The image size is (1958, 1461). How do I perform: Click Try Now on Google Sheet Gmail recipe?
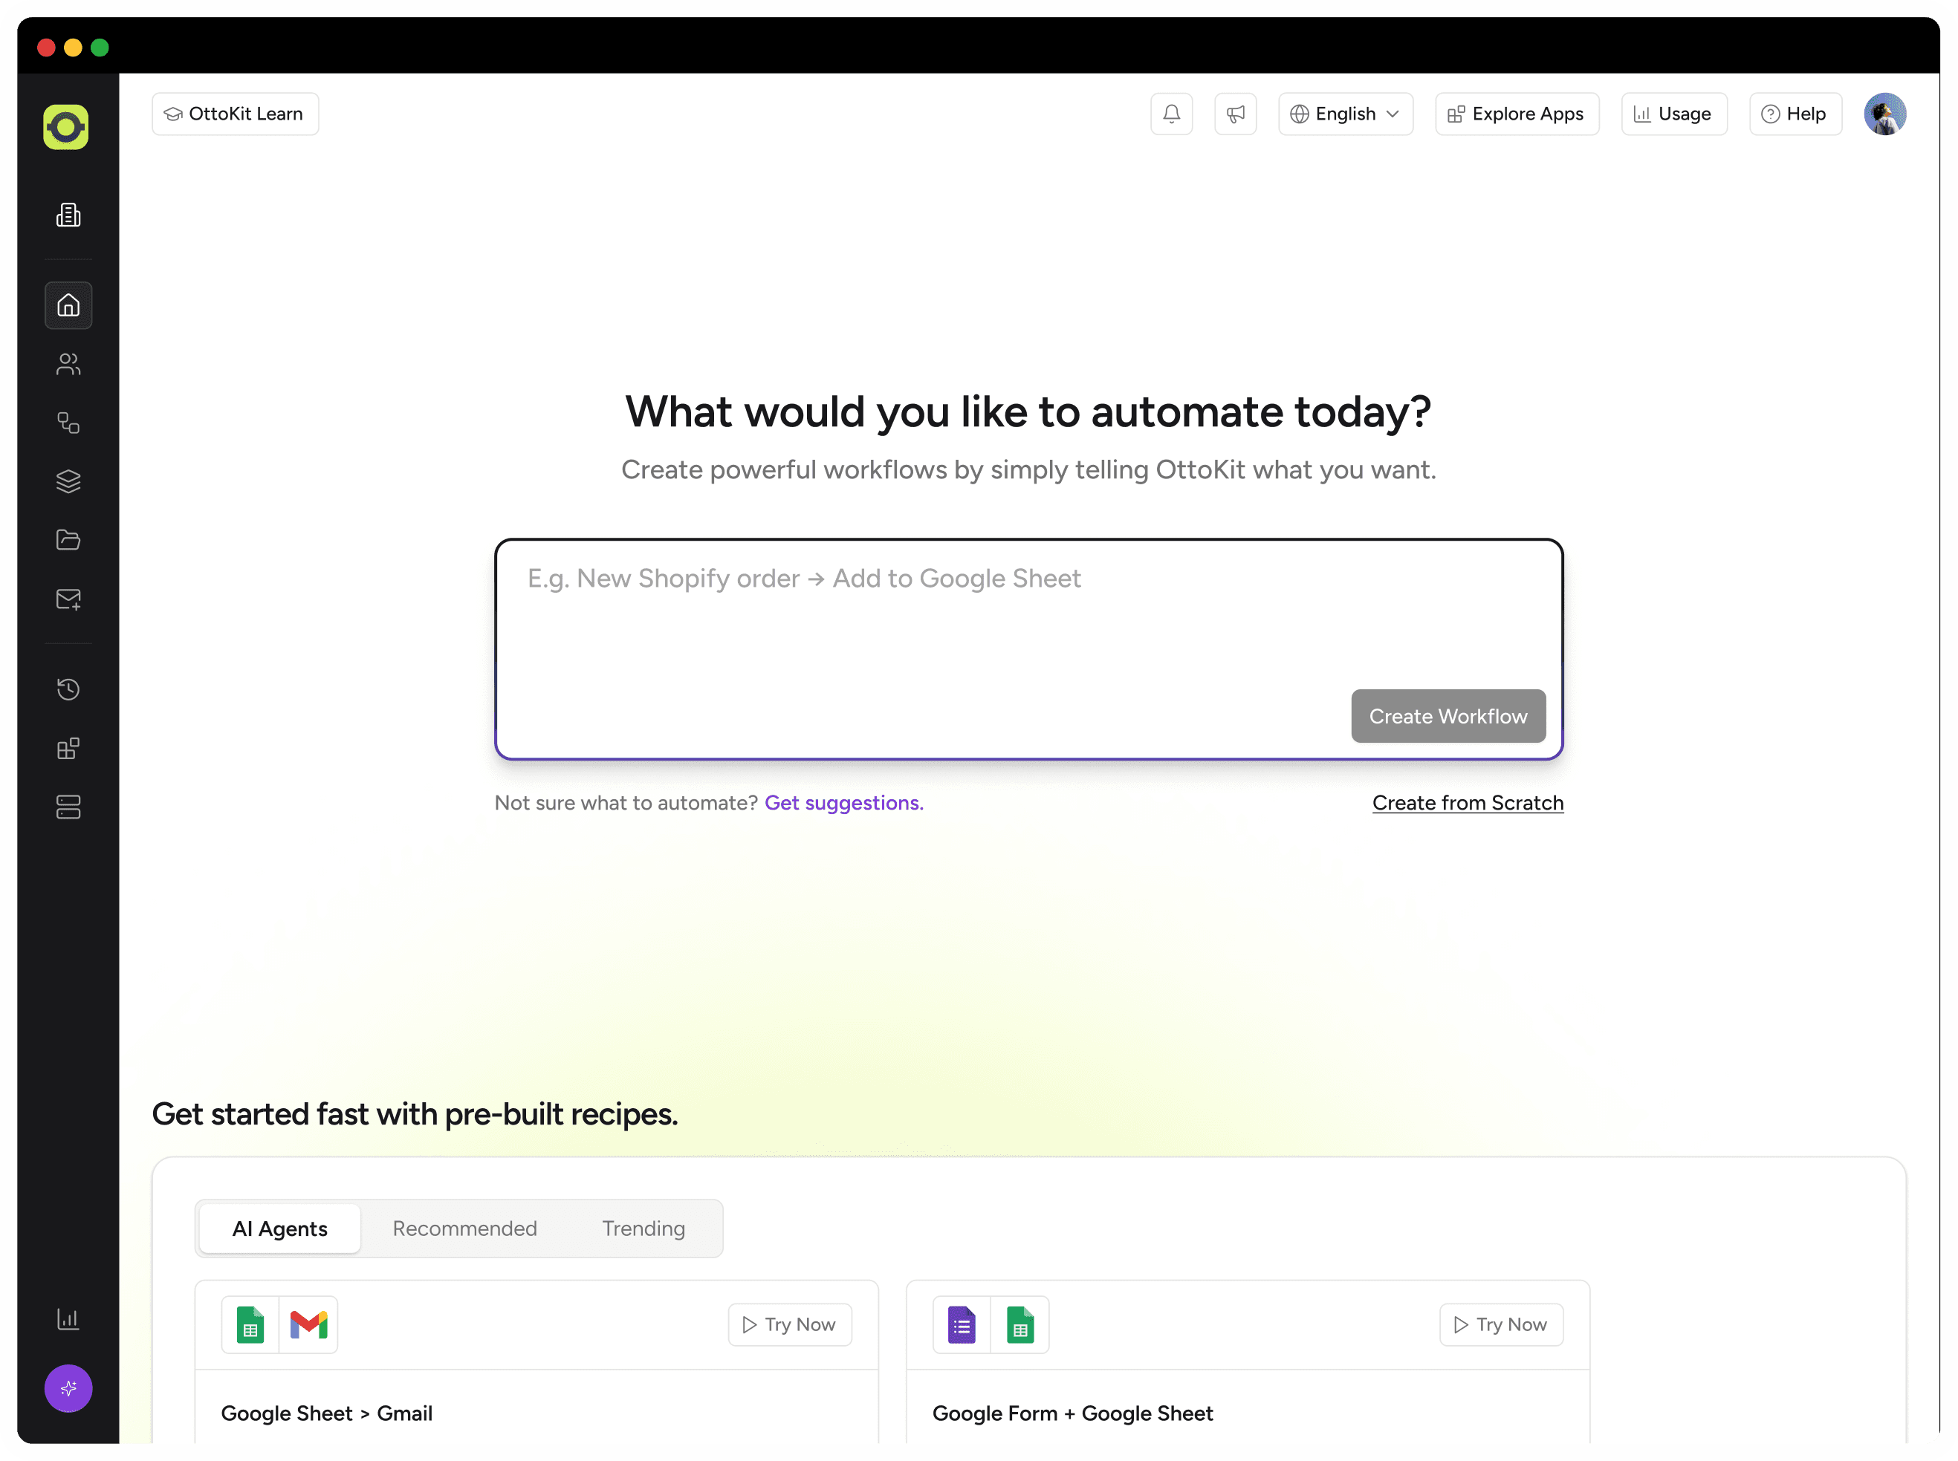789,1324
